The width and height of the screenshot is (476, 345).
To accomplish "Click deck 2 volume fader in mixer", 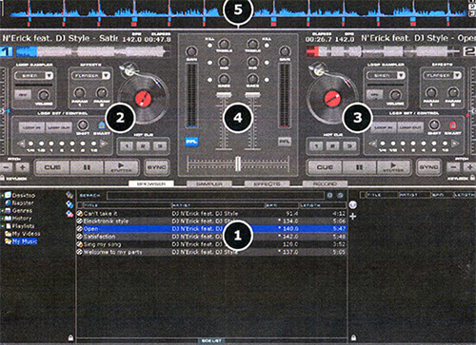I will point(252,95).
